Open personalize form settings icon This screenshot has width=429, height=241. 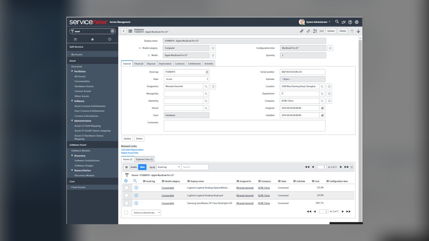315,31
